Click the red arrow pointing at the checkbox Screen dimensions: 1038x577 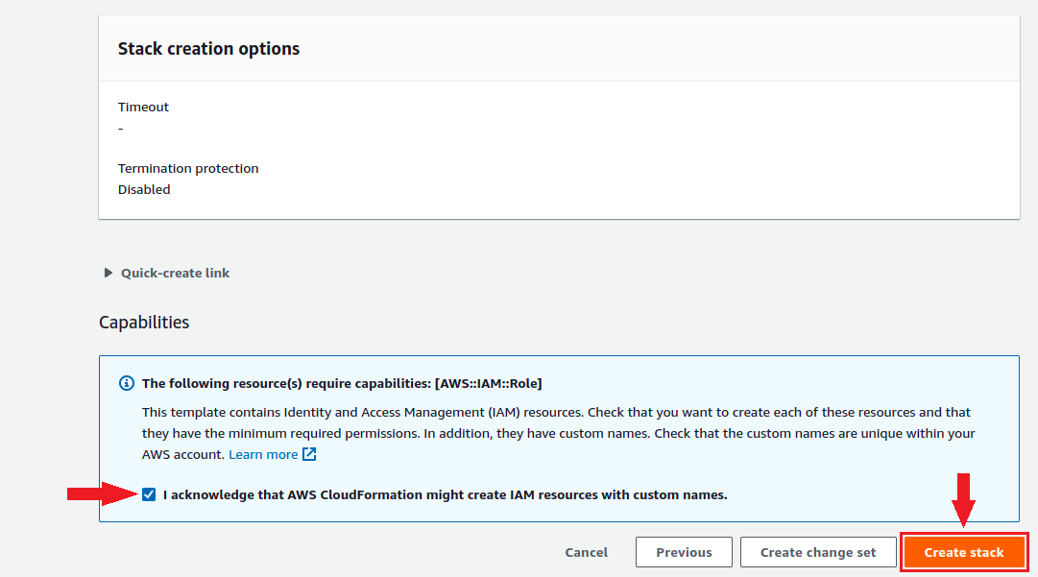(100, 494)
